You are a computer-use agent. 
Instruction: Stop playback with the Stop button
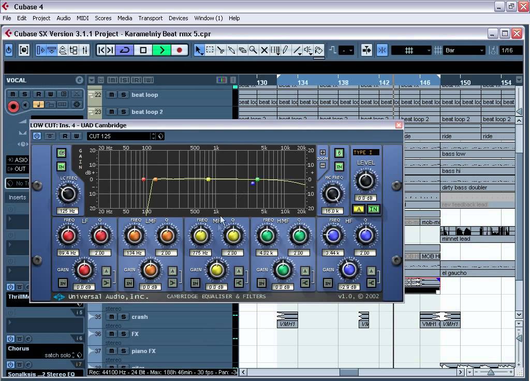tap(143, 50)
